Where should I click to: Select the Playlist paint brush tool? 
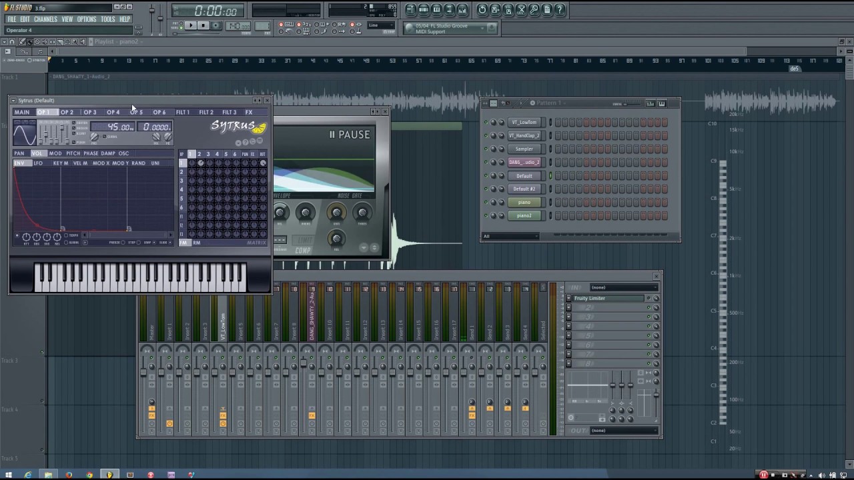click(30, 41)
